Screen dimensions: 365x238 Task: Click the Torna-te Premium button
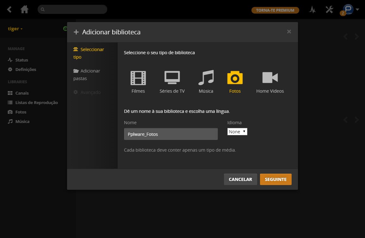pyautogui.click(x=275, y=10)
